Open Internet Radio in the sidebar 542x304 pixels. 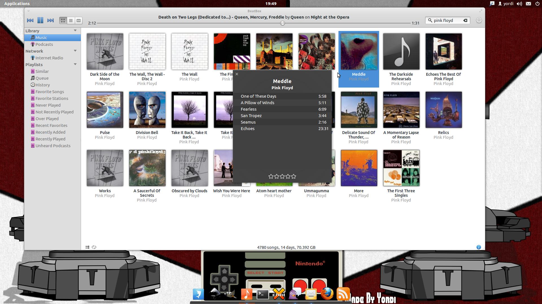coord(53,58)
